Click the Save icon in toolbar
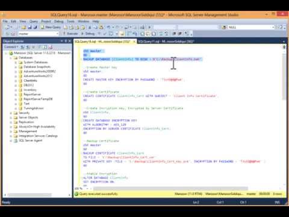The width and height of the screenshot is (289, 217). (30, 27)
